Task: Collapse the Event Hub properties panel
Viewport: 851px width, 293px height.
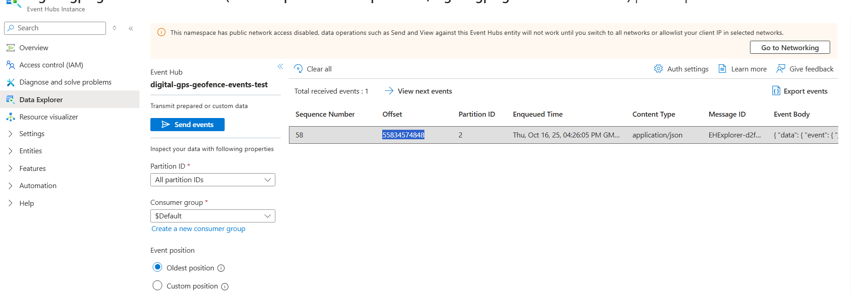Action: [280, 66]
